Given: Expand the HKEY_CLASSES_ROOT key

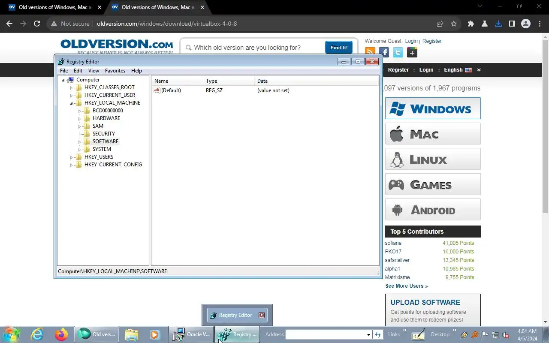Looking at the screenshot, I should 71,87.
